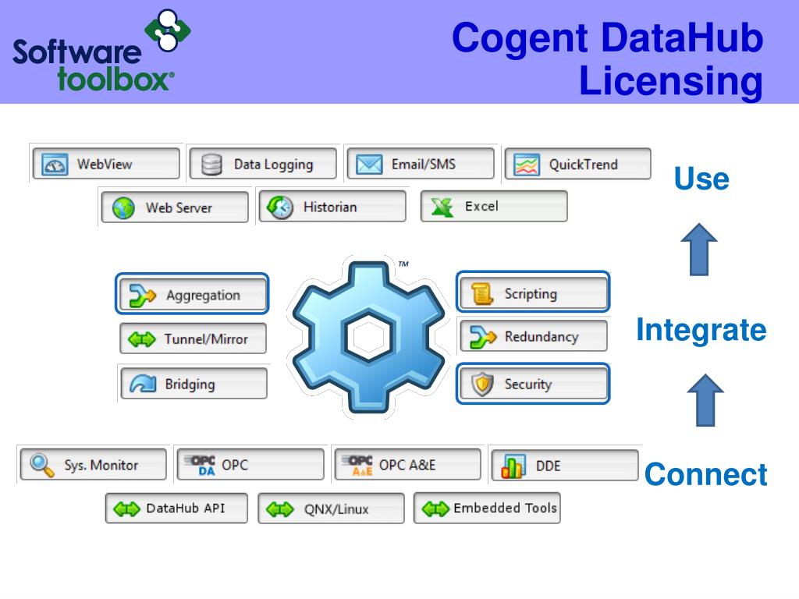Click the Data Logging database icon
The width and height of the screenshot is (799, 599).
coord(211,165)
